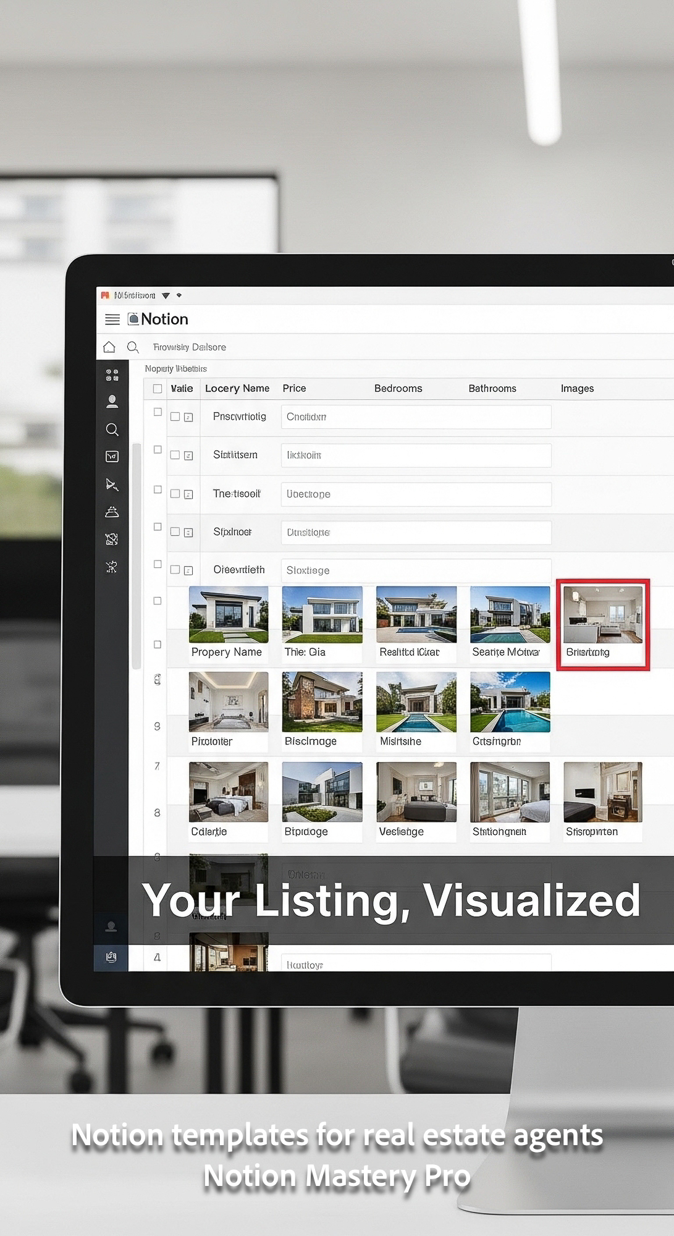Open the Btpidoge modern house thumbnail
The image size is (674, 1236).
pos(322,792)
